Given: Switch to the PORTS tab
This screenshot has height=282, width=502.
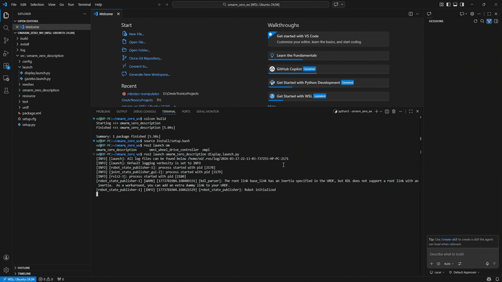Looking at the screenshot, I should (186, 112).
